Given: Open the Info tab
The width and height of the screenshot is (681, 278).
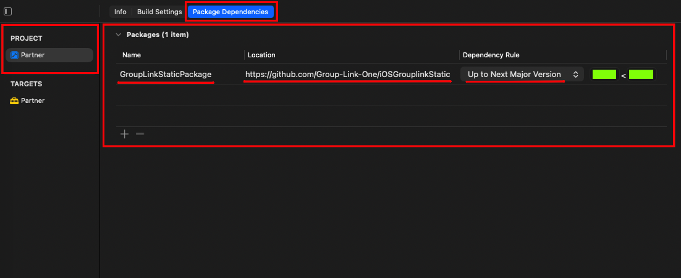Looking at the screenshot, I should tap(121, 12).
